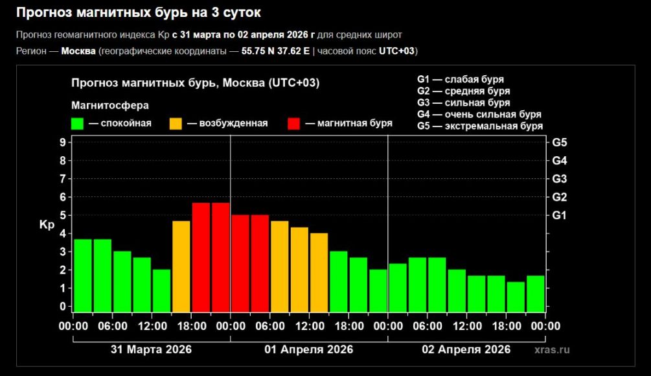Click the green 'спокойная' legend swatch

click(78, 123)
